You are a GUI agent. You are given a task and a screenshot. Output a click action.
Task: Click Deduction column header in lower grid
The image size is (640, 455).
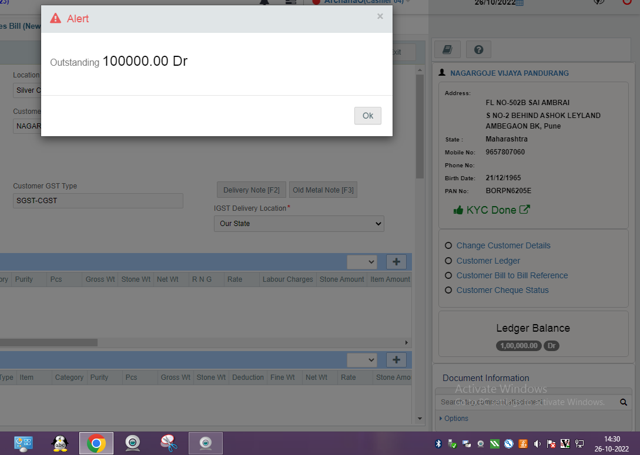coord(248,378)
